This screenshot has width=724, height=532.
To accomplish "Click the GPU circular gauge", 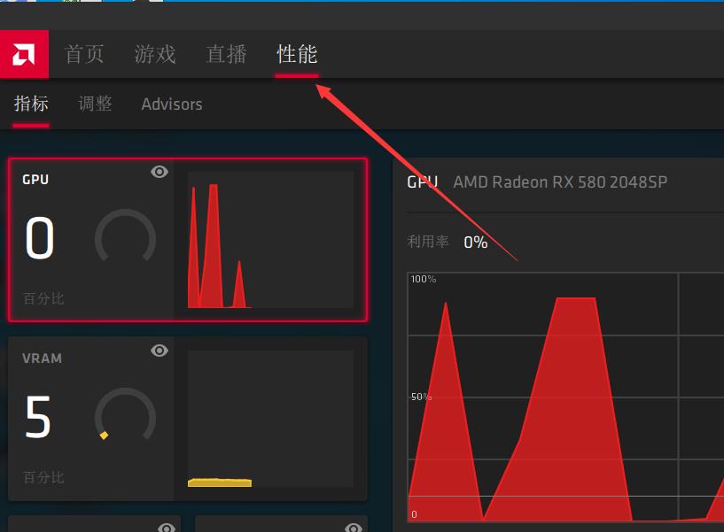I will point(125,236).
